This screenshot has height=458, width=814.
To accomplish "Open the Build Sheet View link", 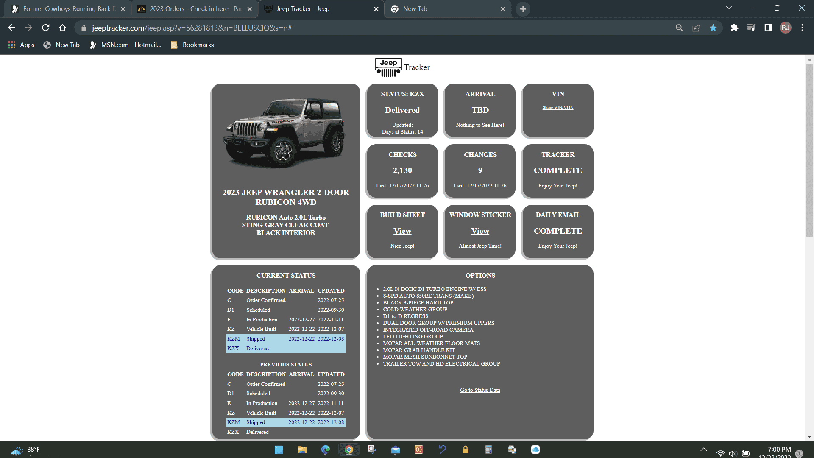I will [x=402, y=231].
